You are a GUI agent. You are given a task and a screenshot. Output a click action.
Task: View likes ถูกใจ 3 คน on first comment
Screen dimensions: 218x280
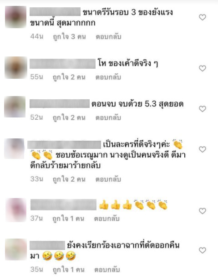point(70,37)
